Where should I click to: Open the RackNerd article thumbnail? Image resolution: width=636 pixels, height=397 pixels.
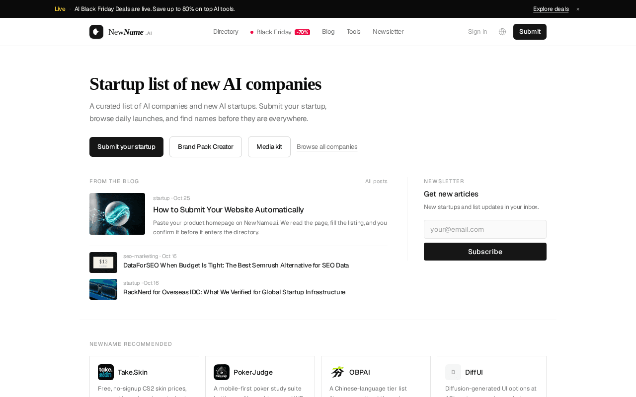tap(103, 289)
